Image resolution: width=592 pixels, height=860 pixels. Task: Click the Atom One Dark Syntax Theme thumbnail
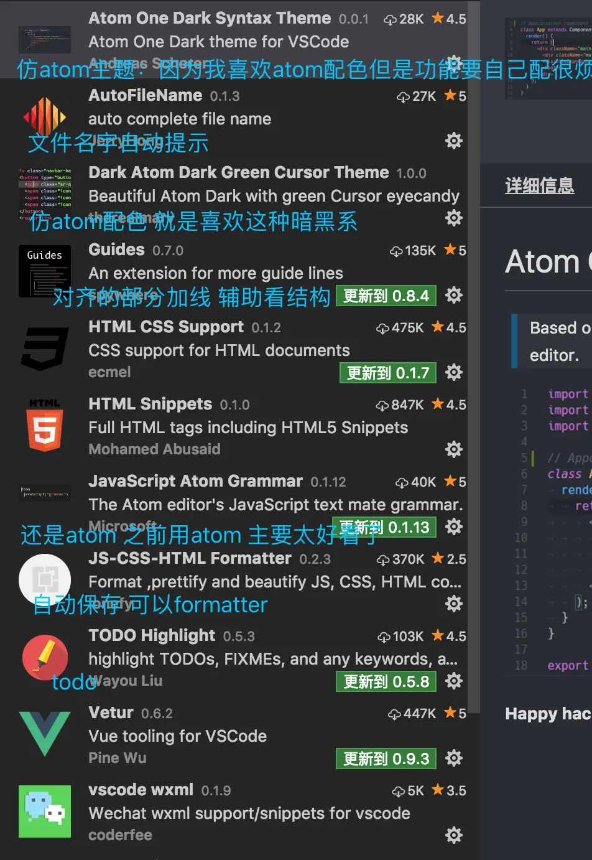[x=45, y=39]
